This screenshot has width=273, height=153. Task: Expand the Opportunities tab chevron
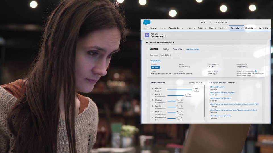(183, 28)
